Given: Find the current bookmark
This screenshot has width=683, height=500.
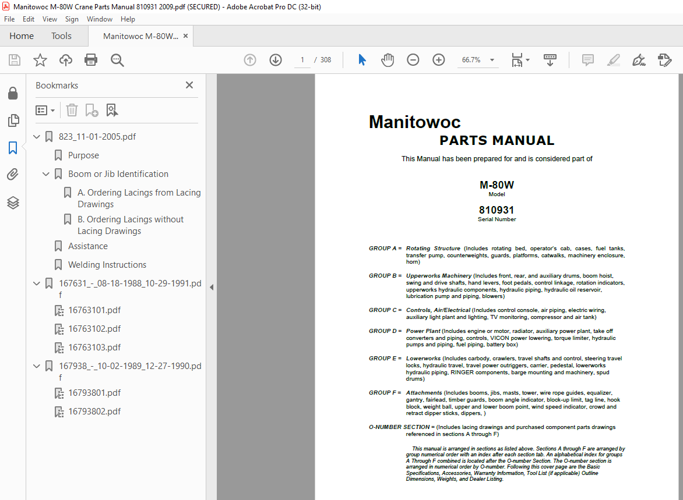Looking at the screenshot, I should (x=112, y=110).
